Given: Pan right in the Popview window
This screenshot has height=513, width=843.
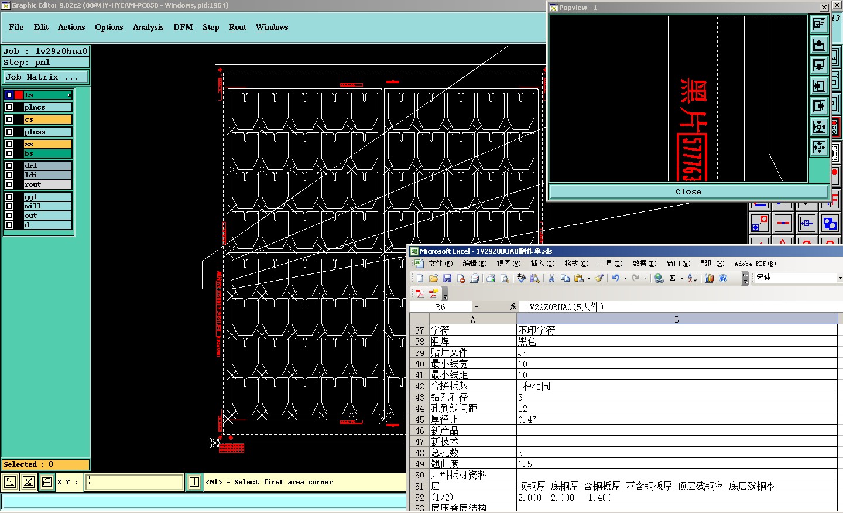Looking at the screenshot, I should coord(819,106).
